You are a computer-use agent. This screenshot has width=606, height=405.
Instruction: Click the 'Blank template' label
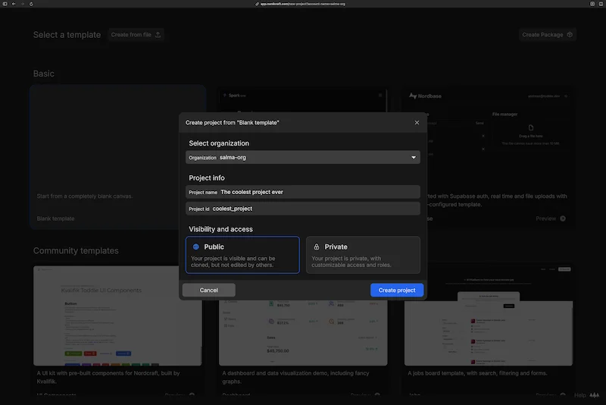click(x=55, y=218)
